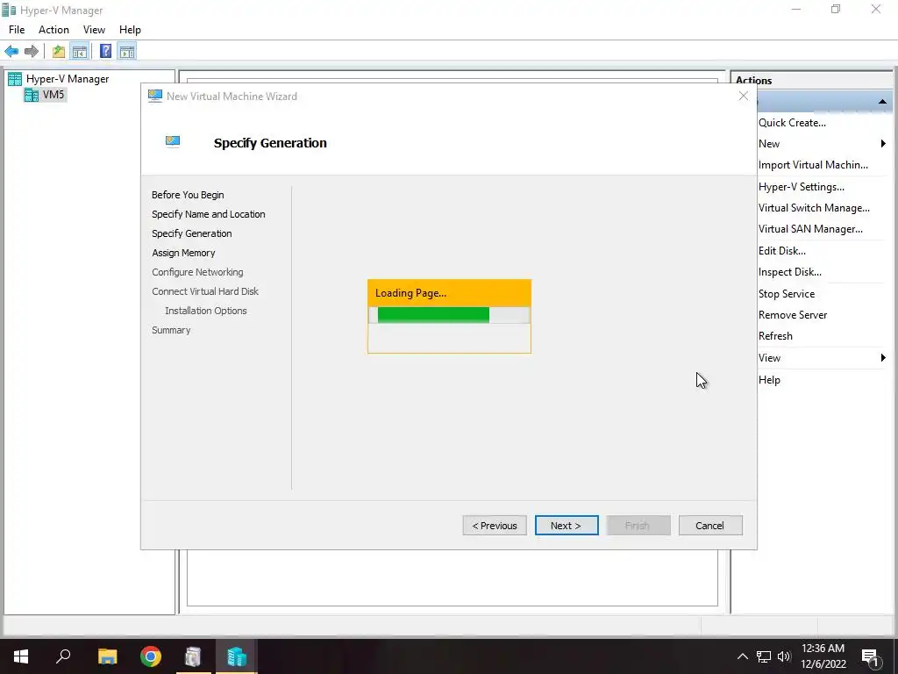Viewport: 898px width, 674px height.
Task: Toggle the Show/Hide Console Tree icon
Action: pyautogui.click(x=80, y=52)
